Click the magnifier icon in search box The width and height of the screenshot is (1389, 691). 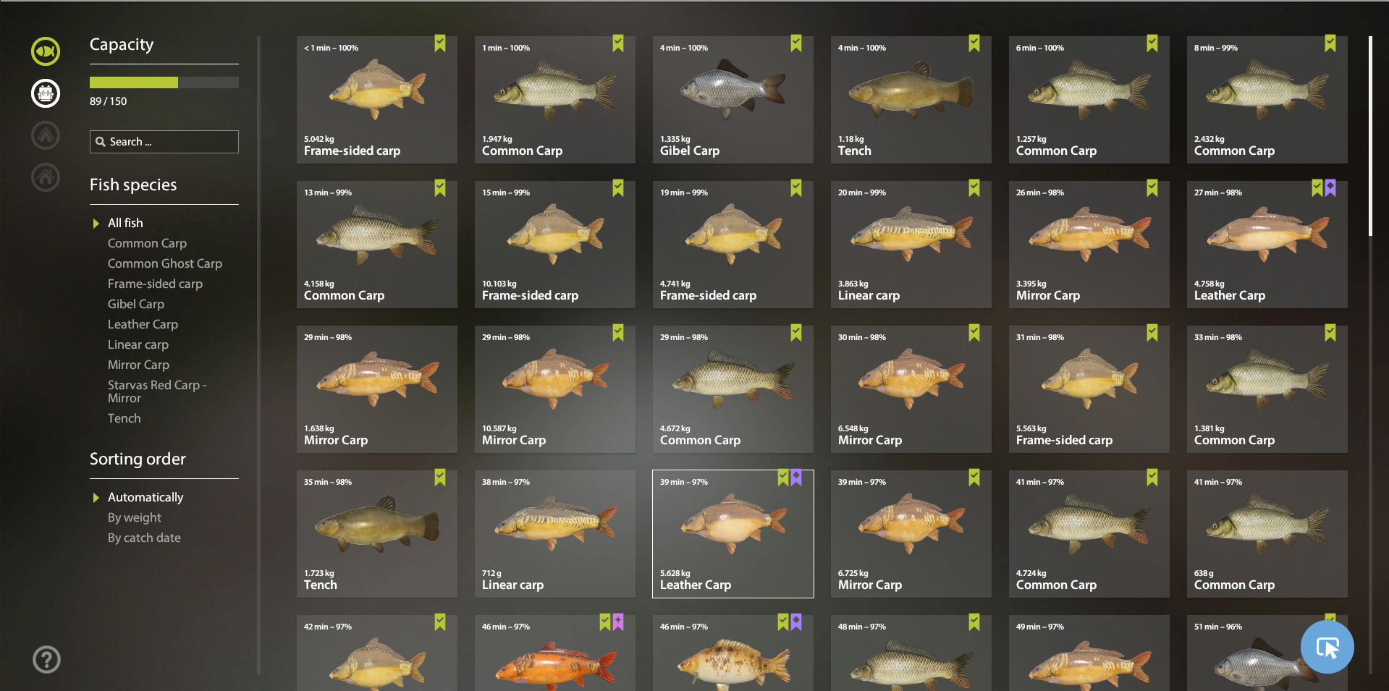(100, 142)
